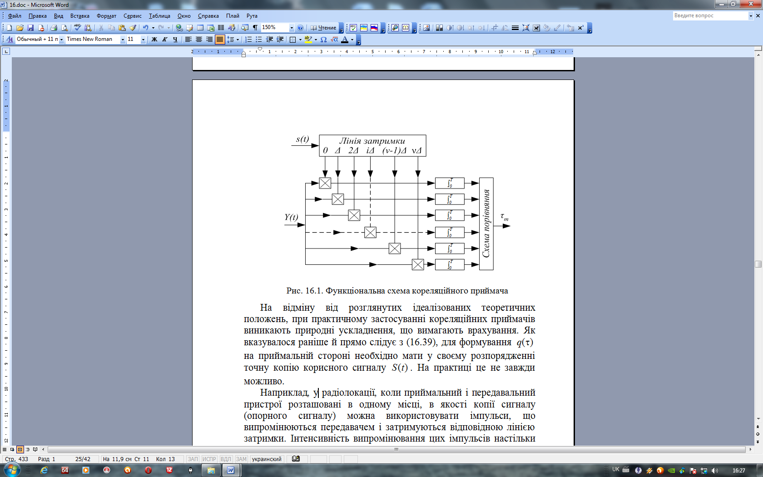The image size is (763, 477).
Task: Expand the borders dropdown arrow
Action: coord(300,40)
